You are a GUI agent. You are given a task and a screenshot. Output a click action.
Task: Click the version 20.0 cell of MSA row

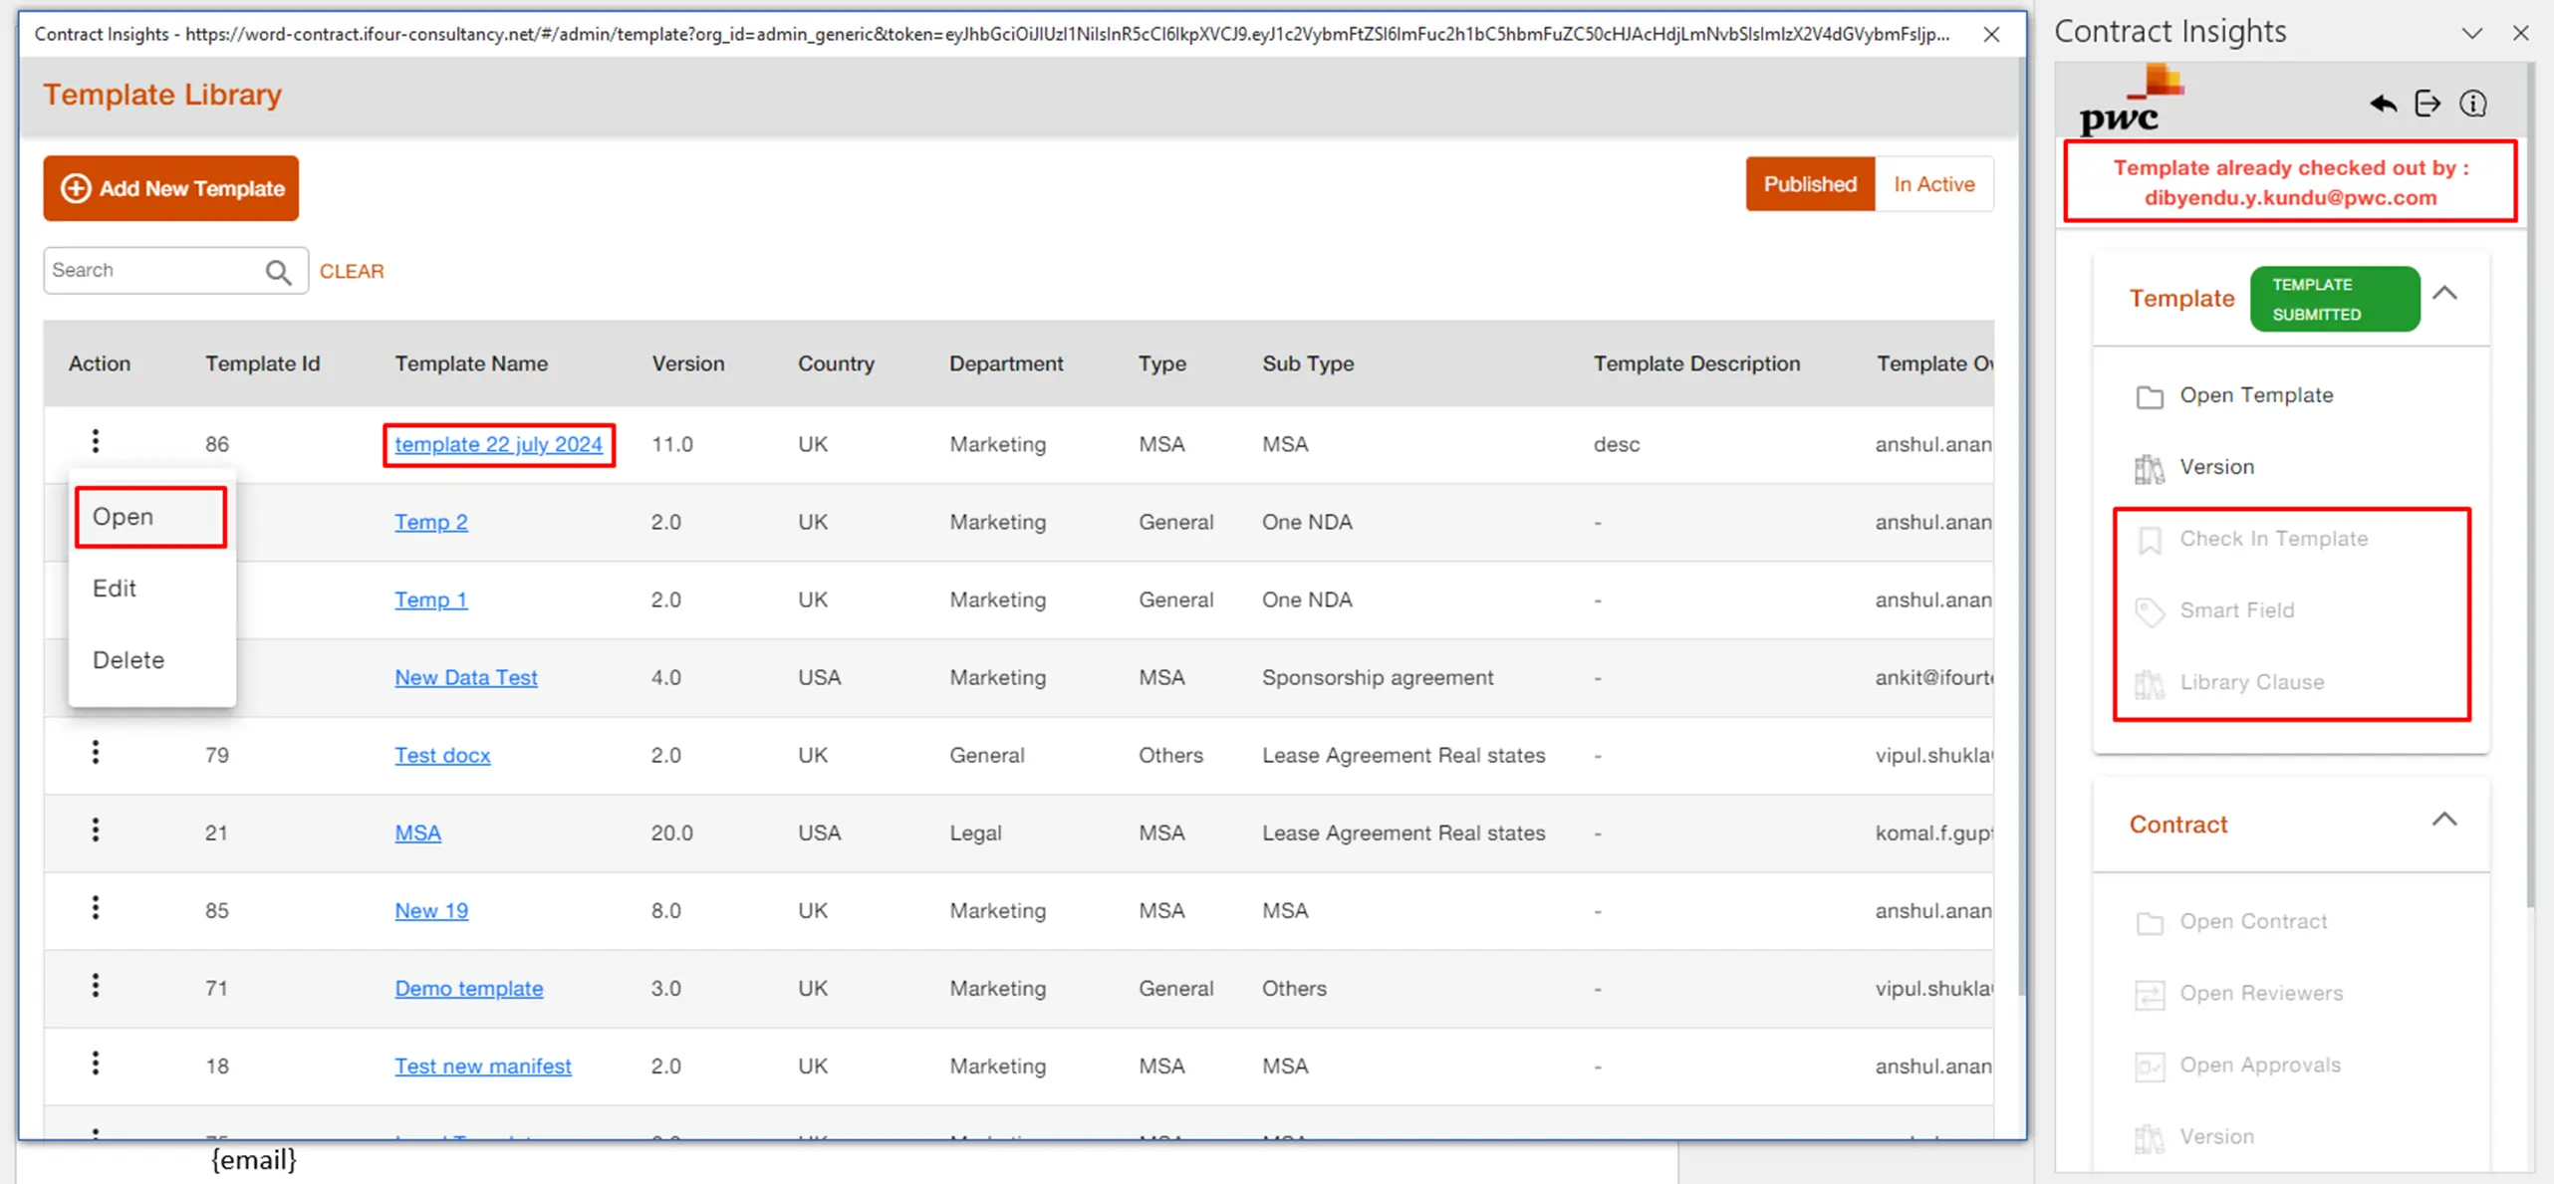[x=671, y=832]
